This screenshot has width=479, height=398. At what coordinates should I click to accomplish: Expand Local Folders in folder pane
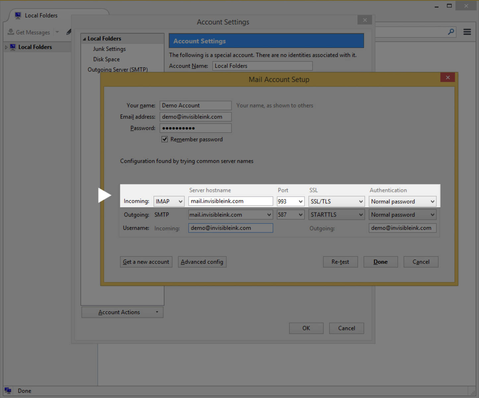6,47
